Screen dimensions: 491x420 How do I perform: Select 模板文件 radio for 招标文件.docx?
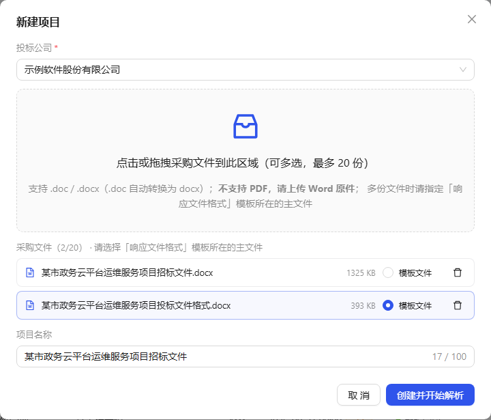click(x=387, y=272)
